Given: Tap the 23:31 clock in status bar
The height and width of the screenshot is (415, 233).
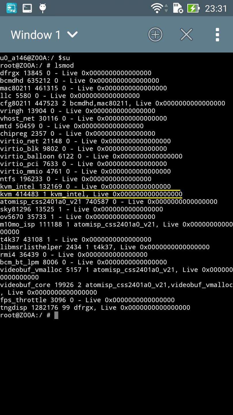Looking at the screenshot, I should tap(216, 9).
